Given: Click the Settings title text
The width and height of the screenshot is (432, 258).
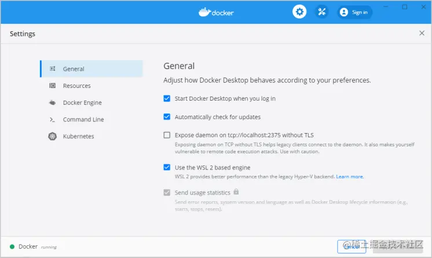Looking at the screenshot, I should (23, 34).
